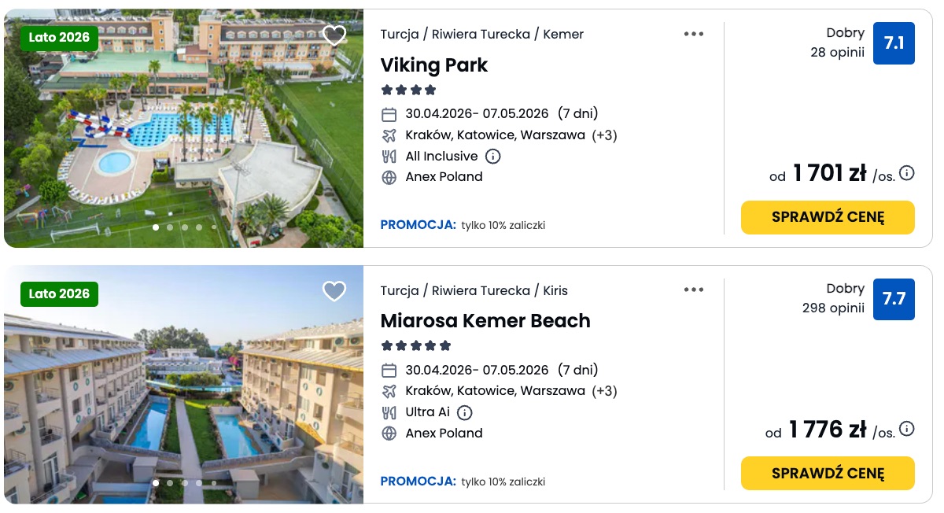The width and height of the screenshot is (944, 513).
Task: Click the calendar icon beside Viking Park travel dates
Action: 389,114
